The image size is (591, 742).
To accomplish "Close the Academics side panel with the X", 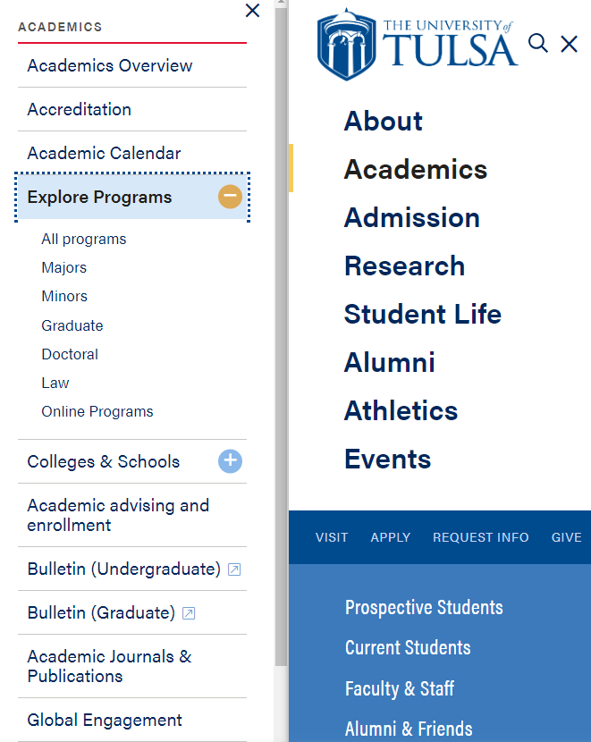I will tap(252, 11).
